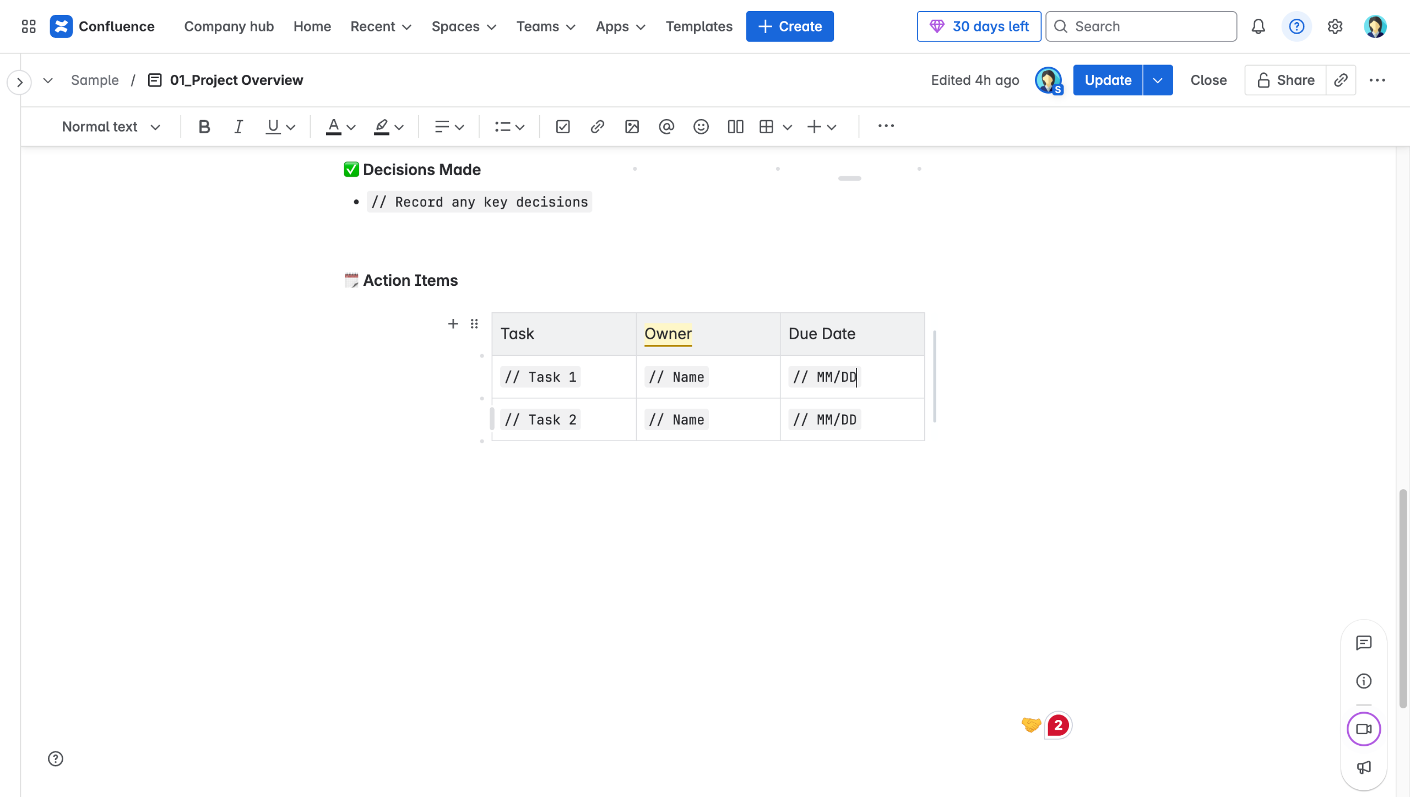Click the insert table icon

(766, 127)
